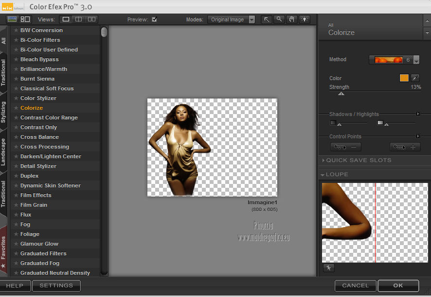431x297 pixels.
Task: Activate the zoom magnifier tool
Action: [x=279, y=19]
